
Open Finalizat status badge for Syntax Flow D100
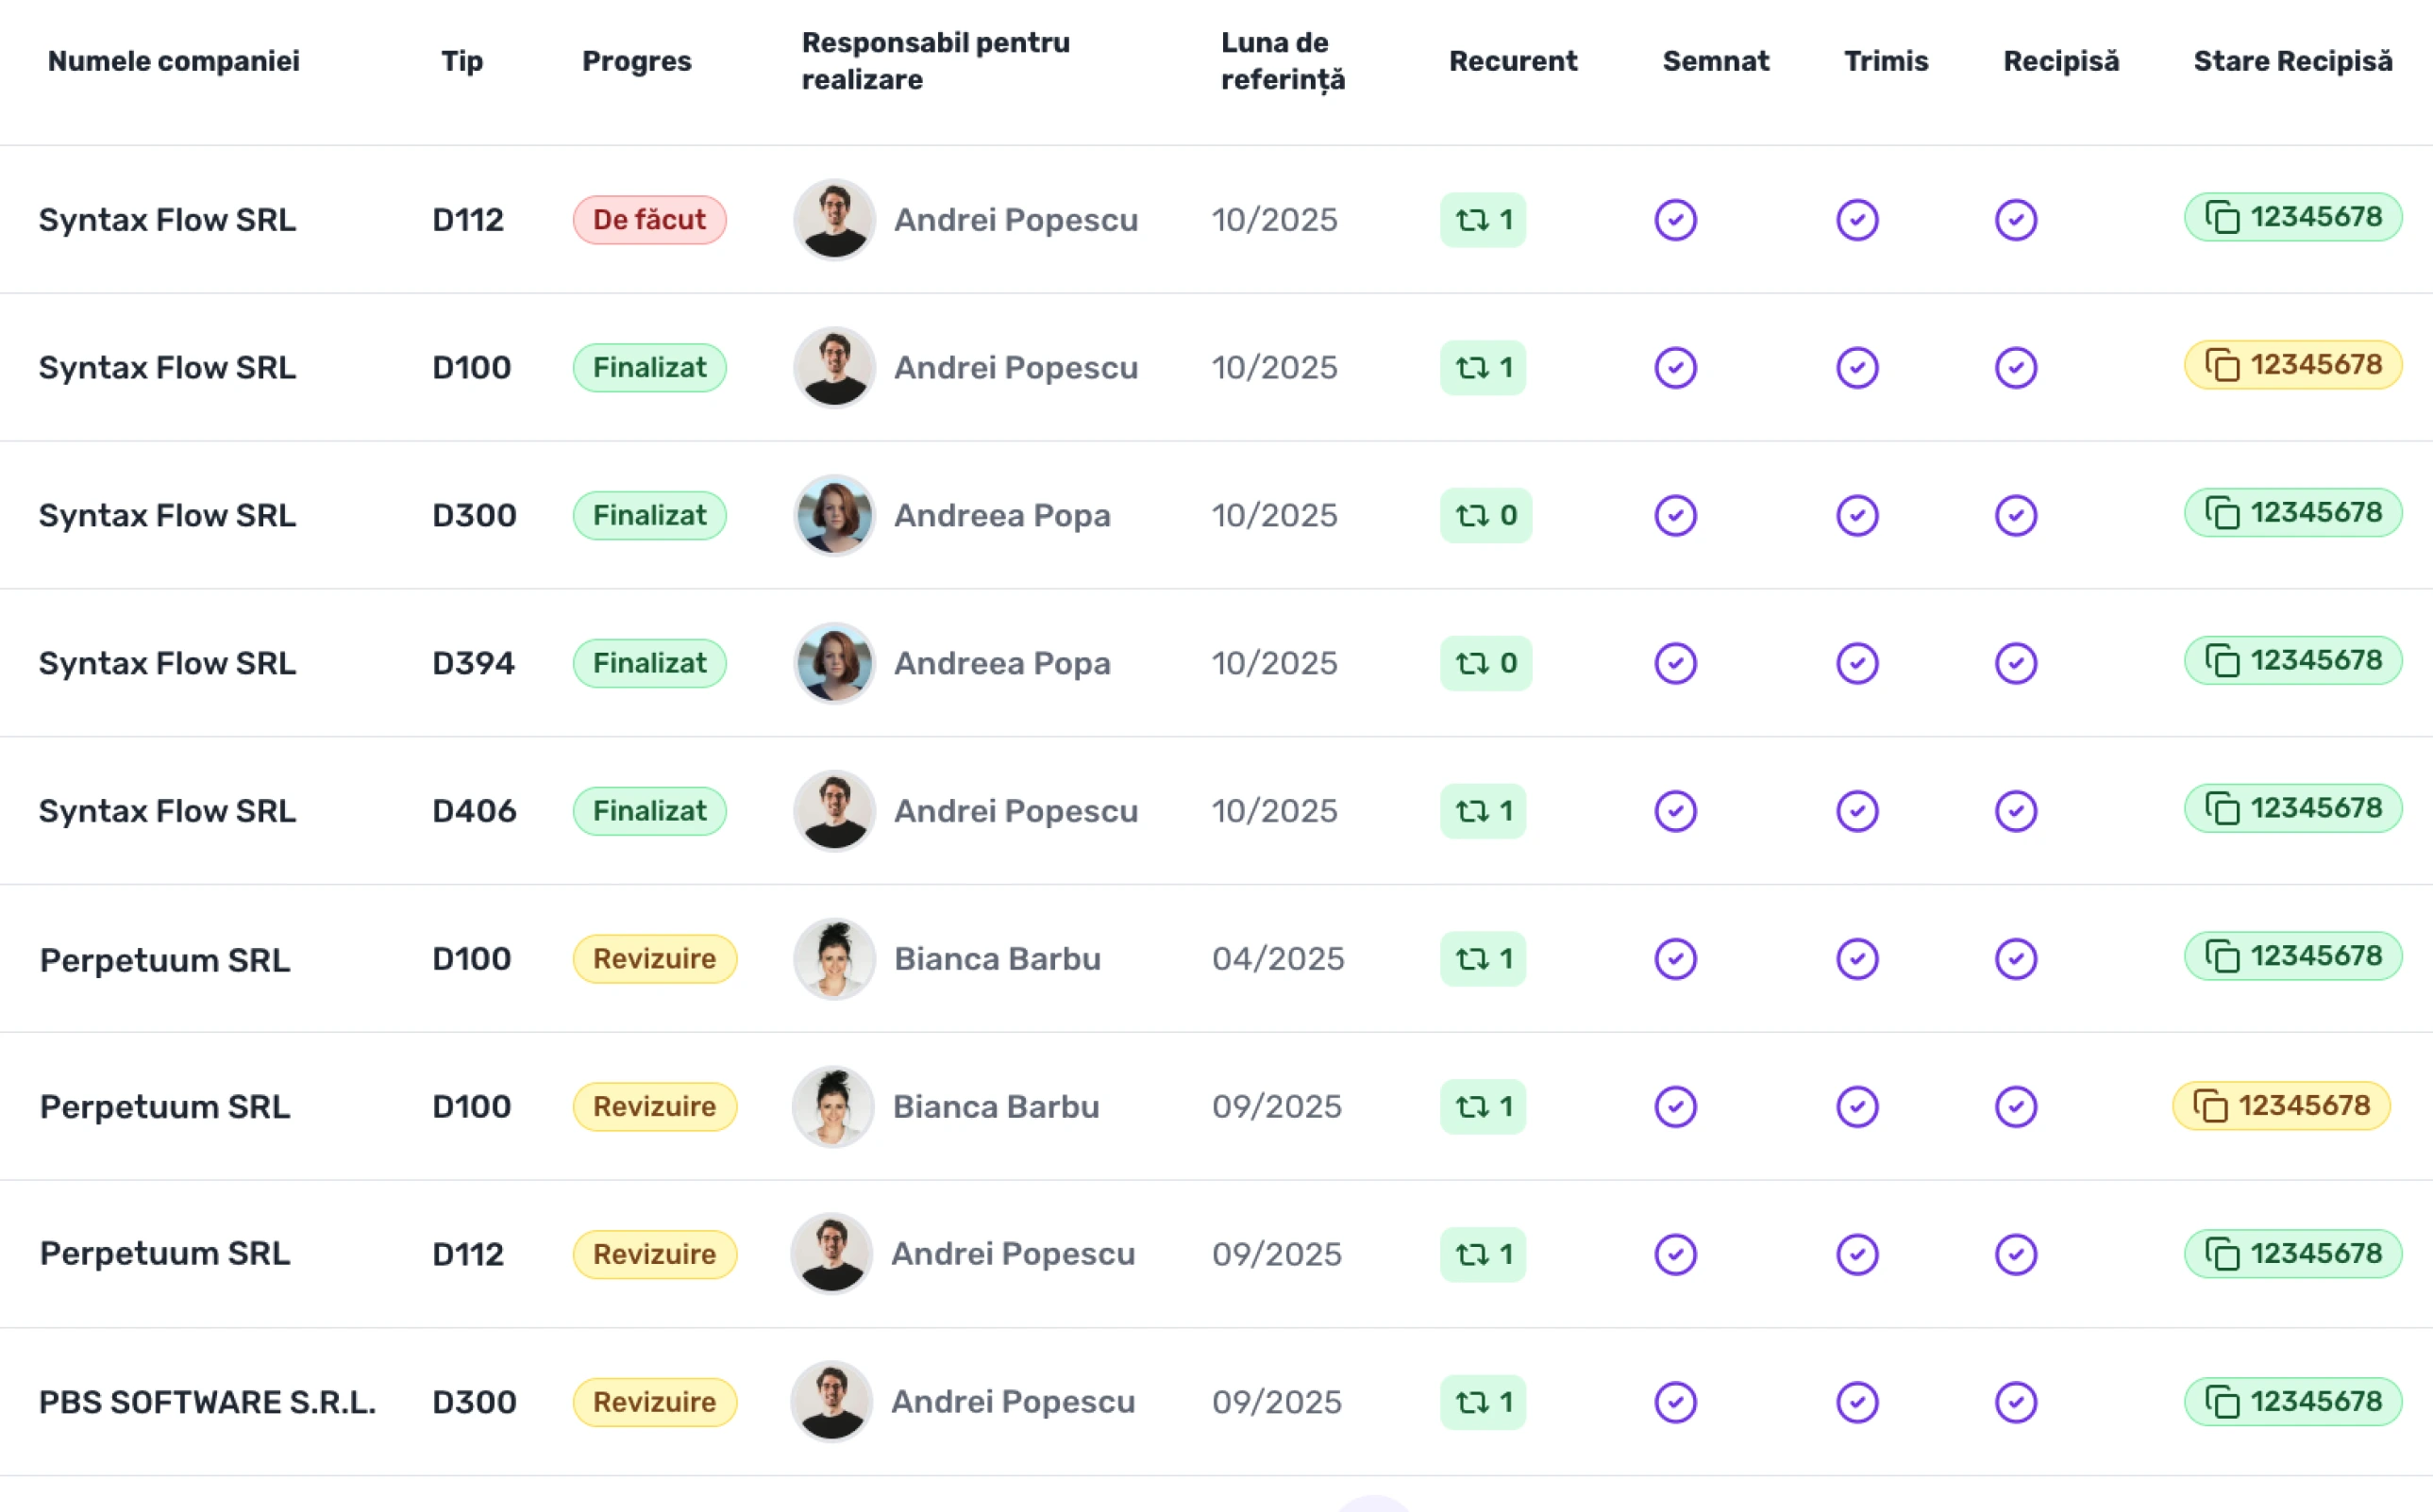click(x=649, y=367)
